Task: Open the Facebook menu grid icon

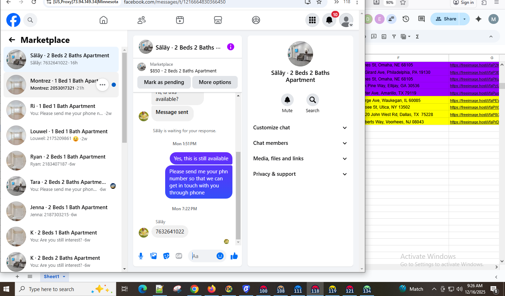Action: (312, 20)
